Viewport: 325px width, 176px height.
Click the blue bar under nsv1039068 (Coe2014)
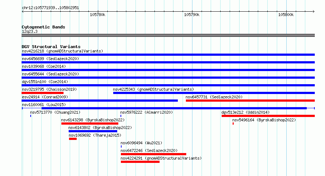click(x=168, y=70)
